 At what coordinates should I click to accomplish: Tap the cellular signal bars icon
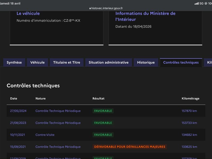(196, 3)
